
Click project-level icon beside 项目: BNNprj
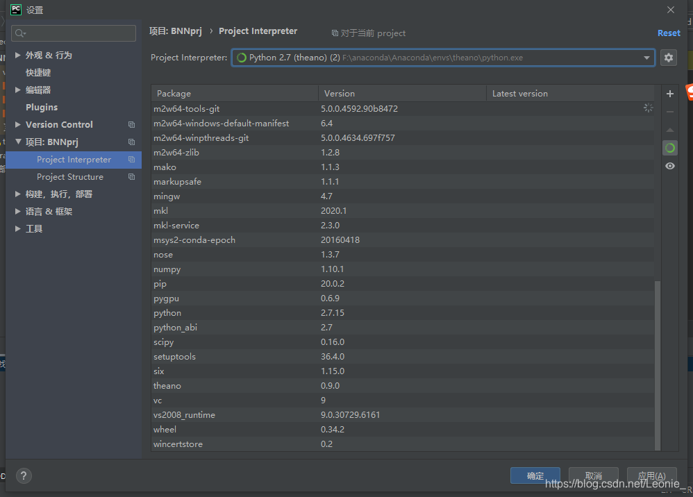tap(132, 142)
